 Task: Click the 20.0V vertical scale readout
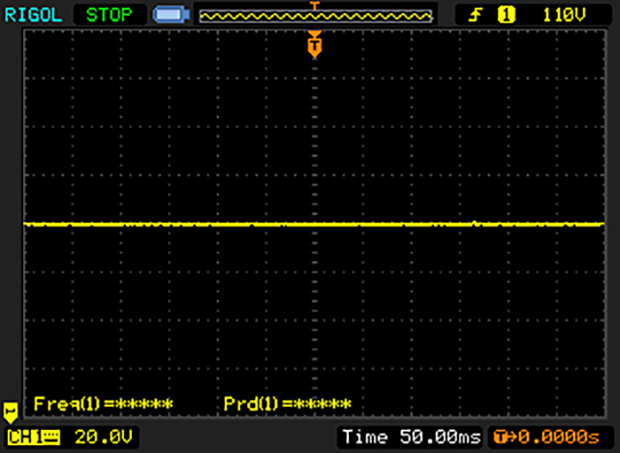click(104, 438)
